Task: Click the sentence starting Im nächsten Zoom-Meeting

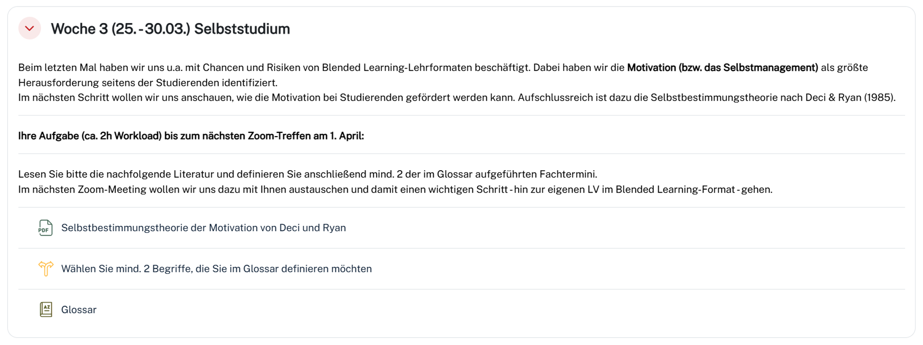Action: [x=395, y=189]
